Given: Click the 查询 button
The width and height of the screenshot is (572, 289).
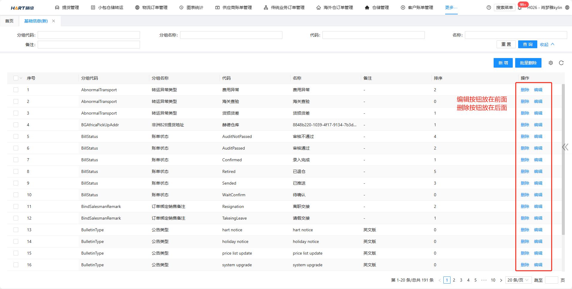Looking at the screenshot, I should click(527, 44).
